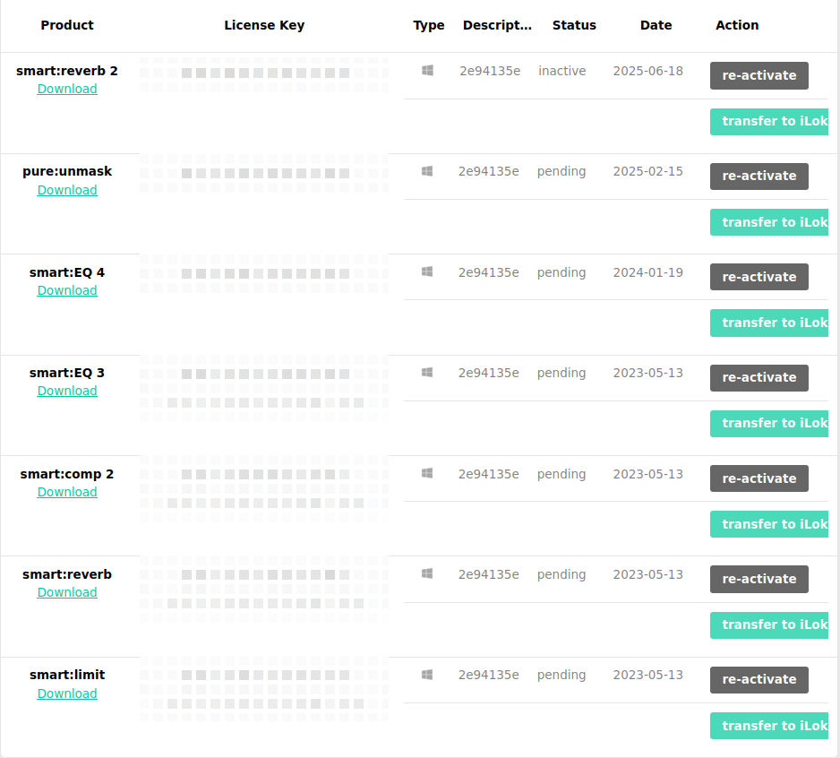Click Windows icon in smart:EQ 4 row

[x=427, y=271]
